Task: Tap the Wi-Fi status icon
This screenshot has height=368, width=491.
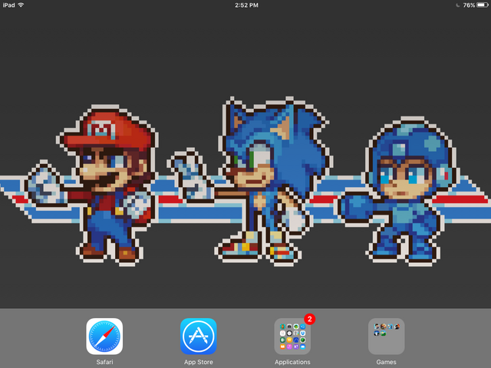Action: click(x=21, y=5)
